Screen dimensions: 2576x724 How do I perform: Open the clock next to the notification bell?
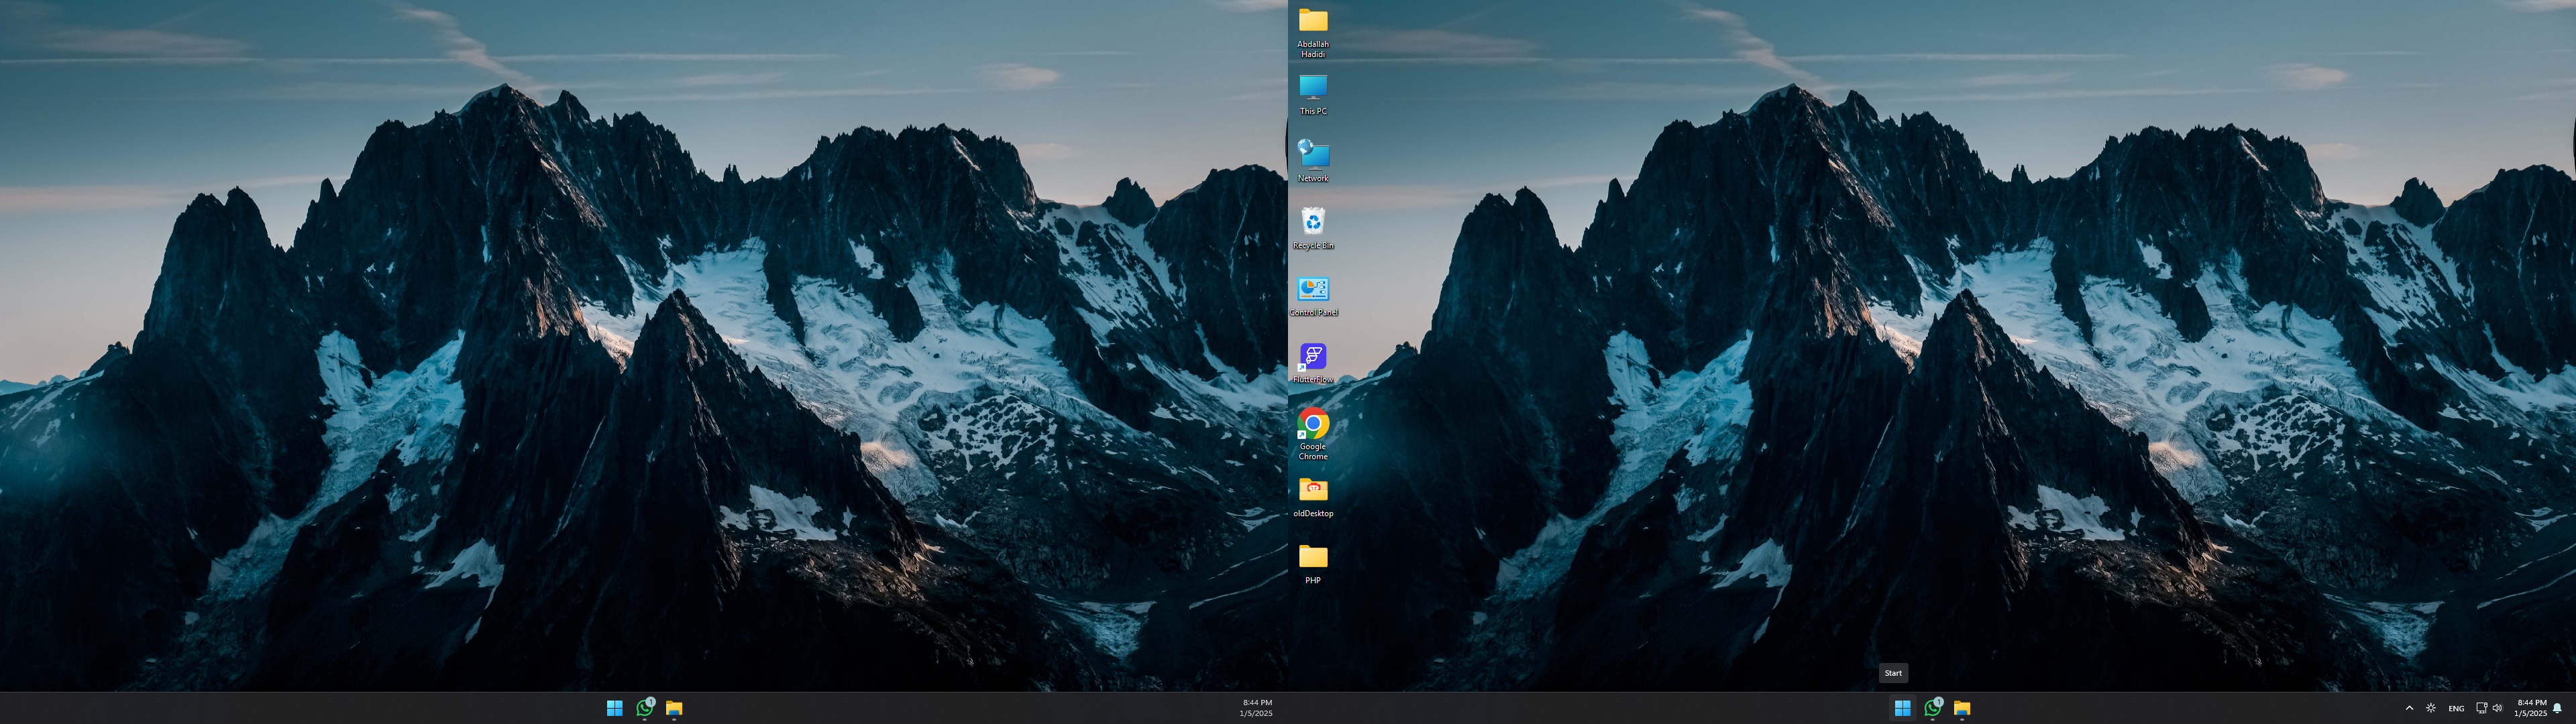(2531, 708)
